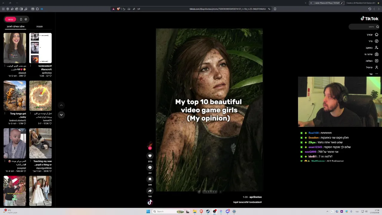Click the pink login button
382x215 pixels.
click(10, 19)
